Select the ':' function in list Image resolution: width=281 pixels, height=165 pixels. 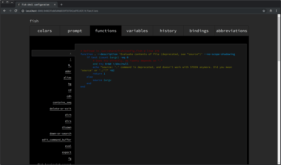(x=71, y=59)
